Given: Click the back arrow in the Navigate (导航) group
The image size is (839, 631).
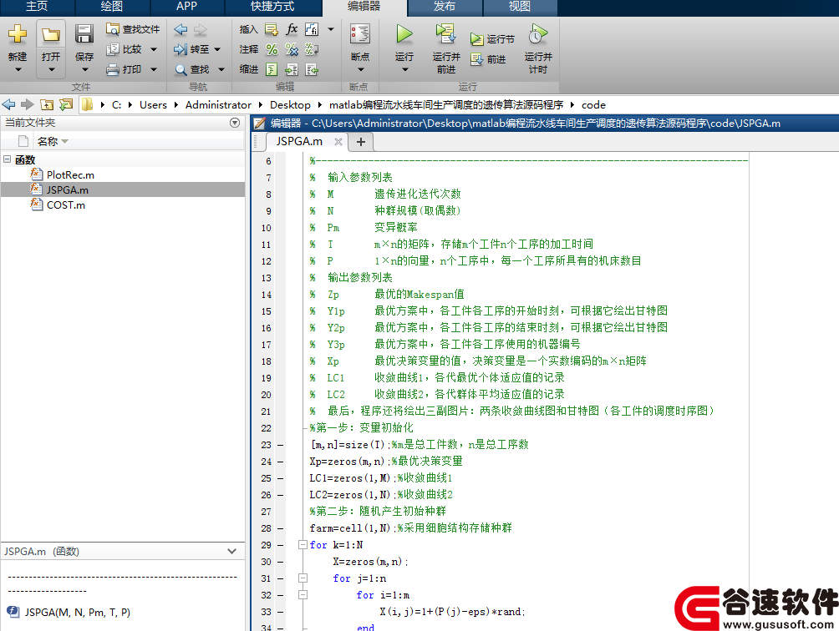Looking at the screenshot, I should [x=181, y=29].
